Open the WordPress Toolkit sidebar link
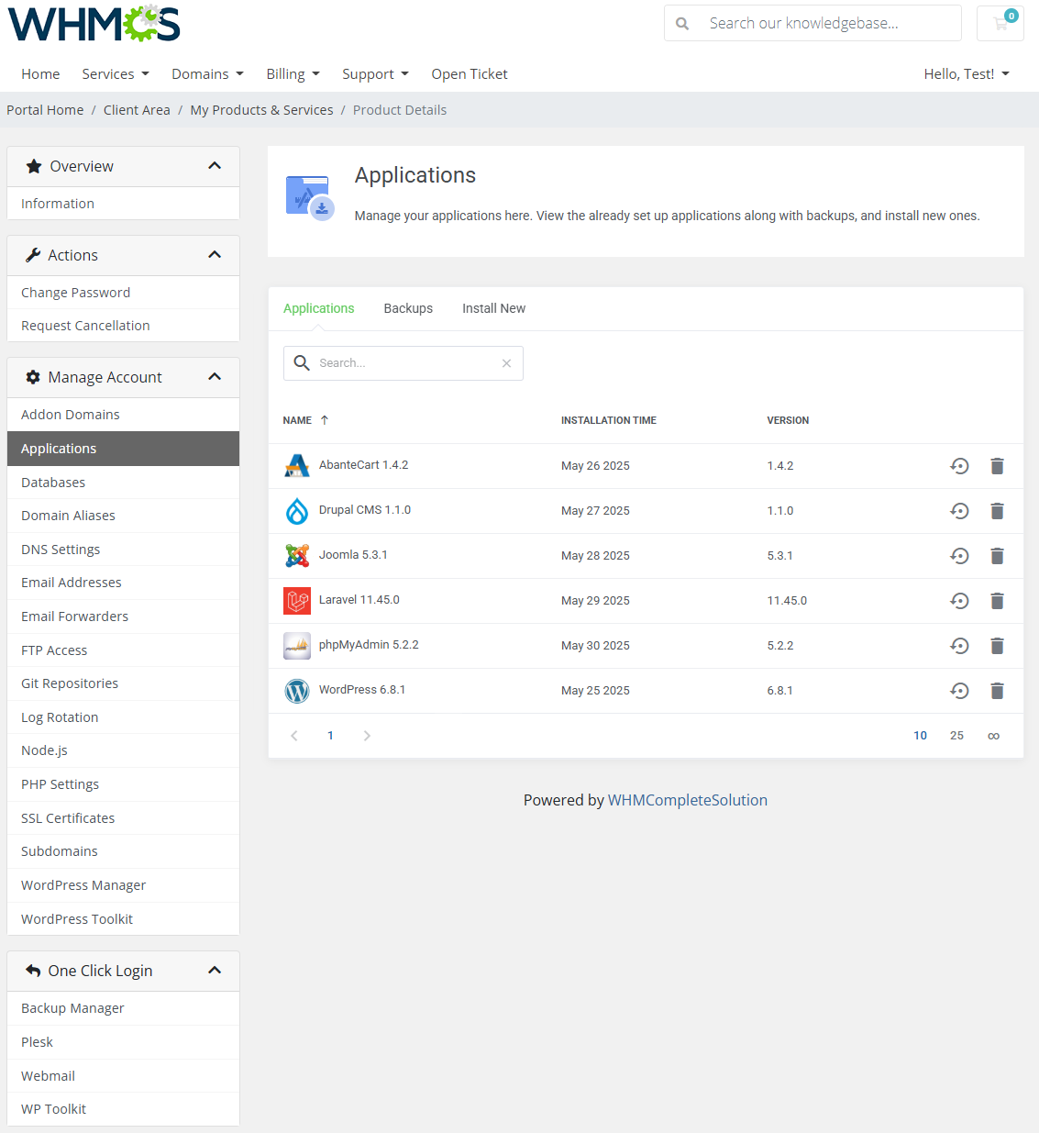Screen dimensions: 1039x1133 tap(76, 918)
